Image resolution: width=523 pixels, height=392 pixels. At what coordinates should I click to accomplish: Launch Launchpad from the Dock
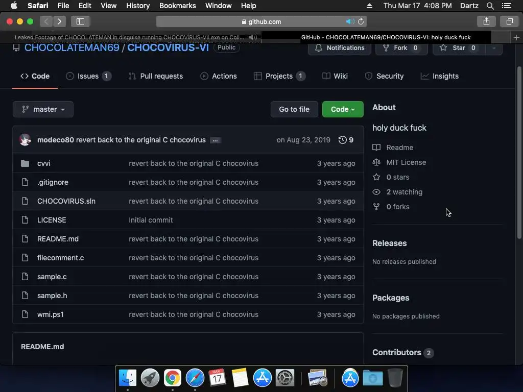coord(150,378)
